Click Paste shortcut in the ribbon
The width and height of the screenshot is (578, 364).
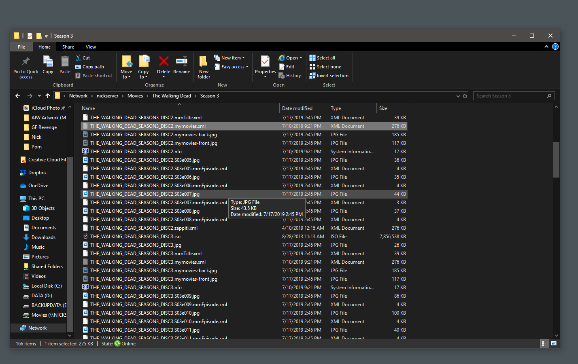93,76
